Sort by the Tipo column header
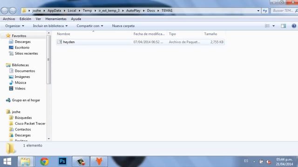Image resolution: width=298 pixels, height=167 pixels. tap(172, 34)
